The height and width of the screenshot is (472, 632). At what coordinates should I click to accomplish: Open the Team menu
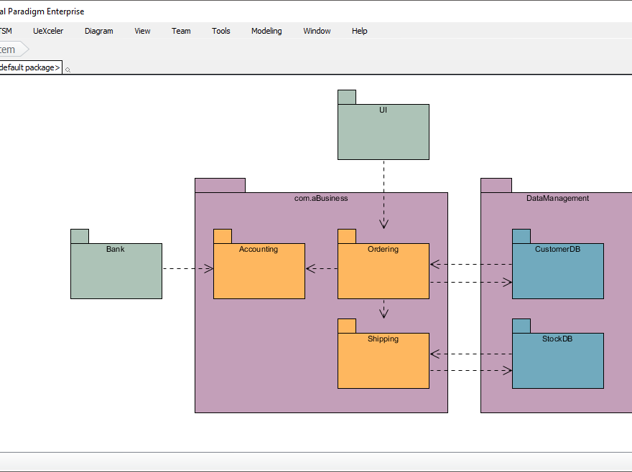tap(180, 31)
